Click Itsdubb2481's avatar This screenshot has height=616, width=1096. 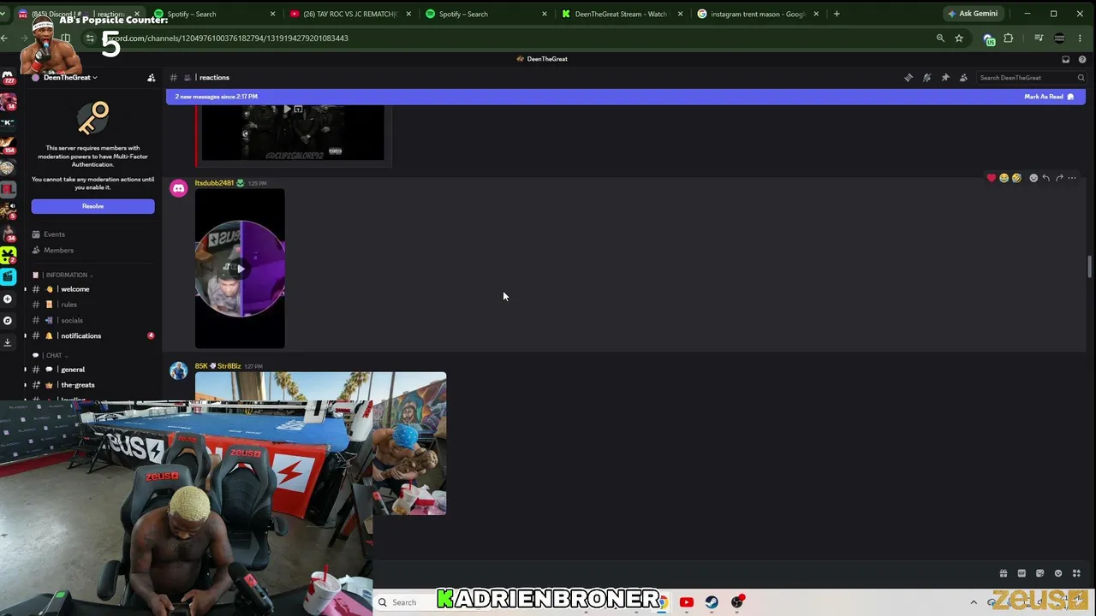coord(179,188)
